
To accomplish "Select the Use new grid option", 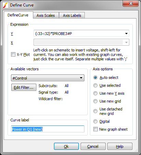I will [95, 101].
